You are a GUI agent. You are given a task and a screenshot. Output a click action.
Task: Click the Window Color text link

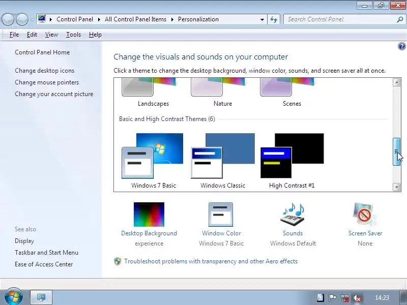tap(221, 233)
